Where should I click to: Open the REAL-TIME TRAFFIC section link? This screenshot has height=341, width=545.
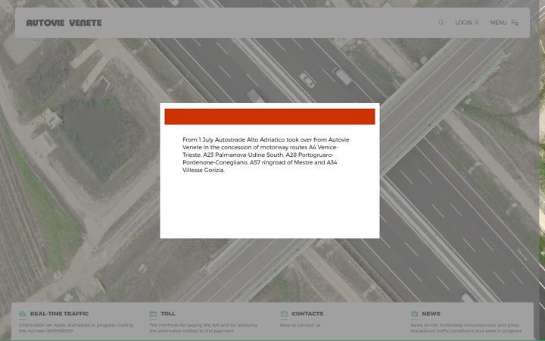point(60,314)
